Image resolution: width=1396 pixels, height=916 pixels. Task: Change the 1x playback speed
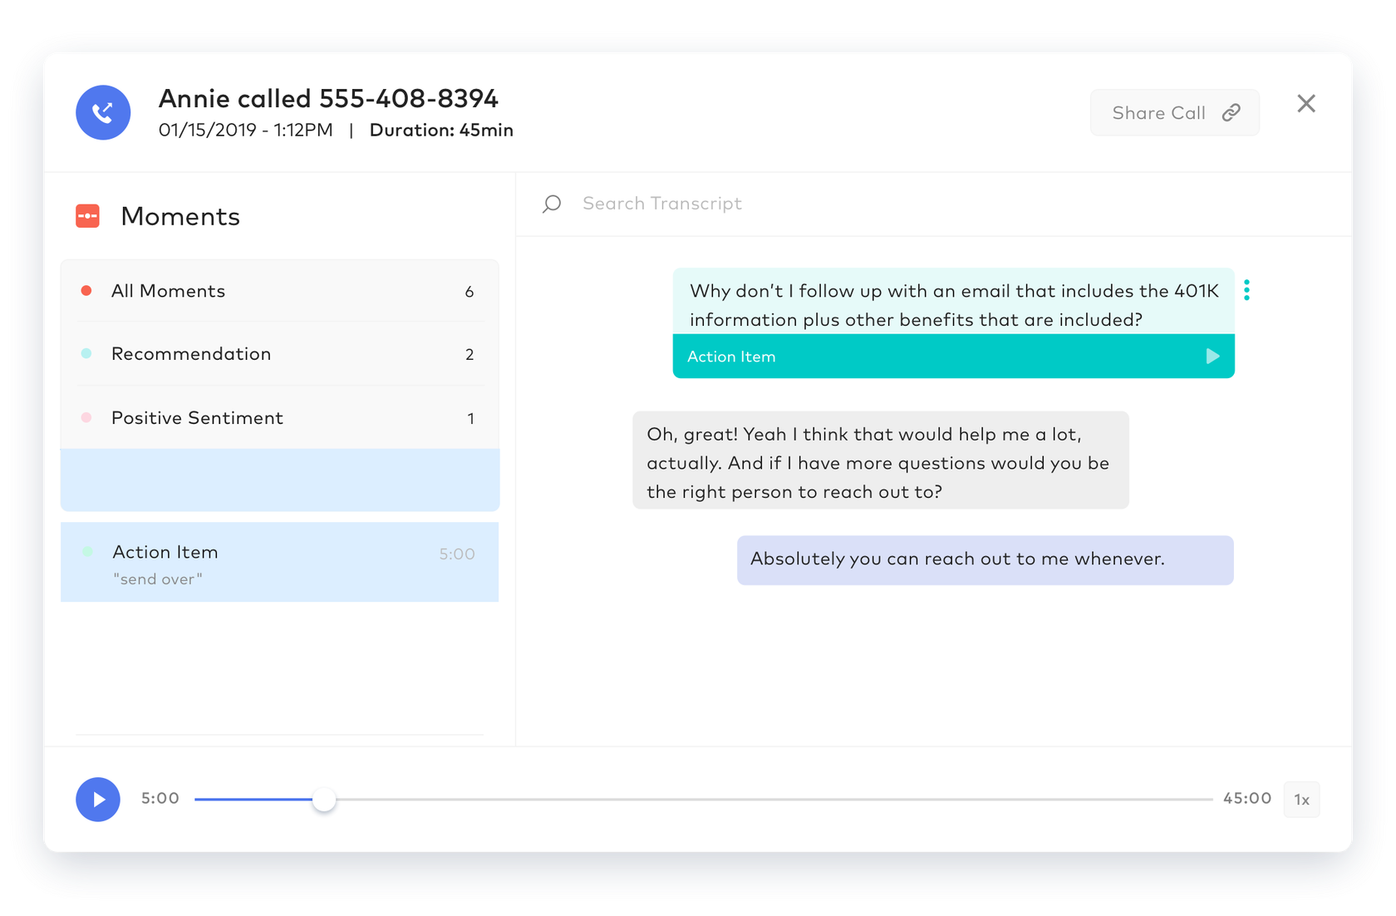[x=1301, y=800]
